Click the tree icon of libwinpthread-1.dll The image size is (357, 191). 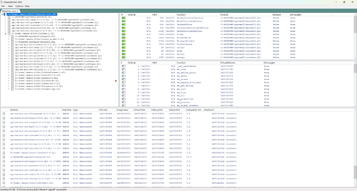click(x=12, y=72)
